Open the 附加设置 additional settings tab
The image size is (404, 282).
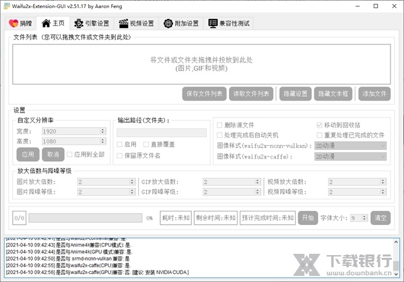(181, 23)
